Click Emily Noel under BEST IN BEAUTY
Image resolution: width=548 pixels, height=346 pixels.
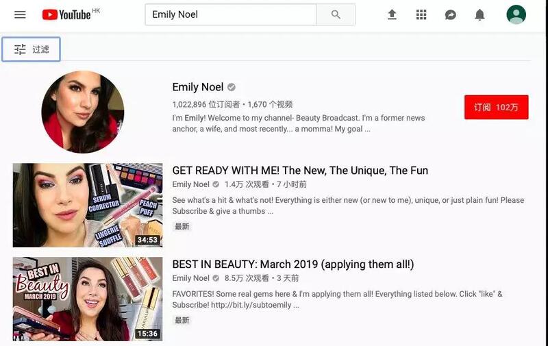(191, 278)
